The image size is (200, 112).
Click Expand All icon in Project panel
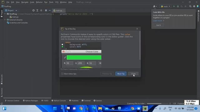click(37, 10)
